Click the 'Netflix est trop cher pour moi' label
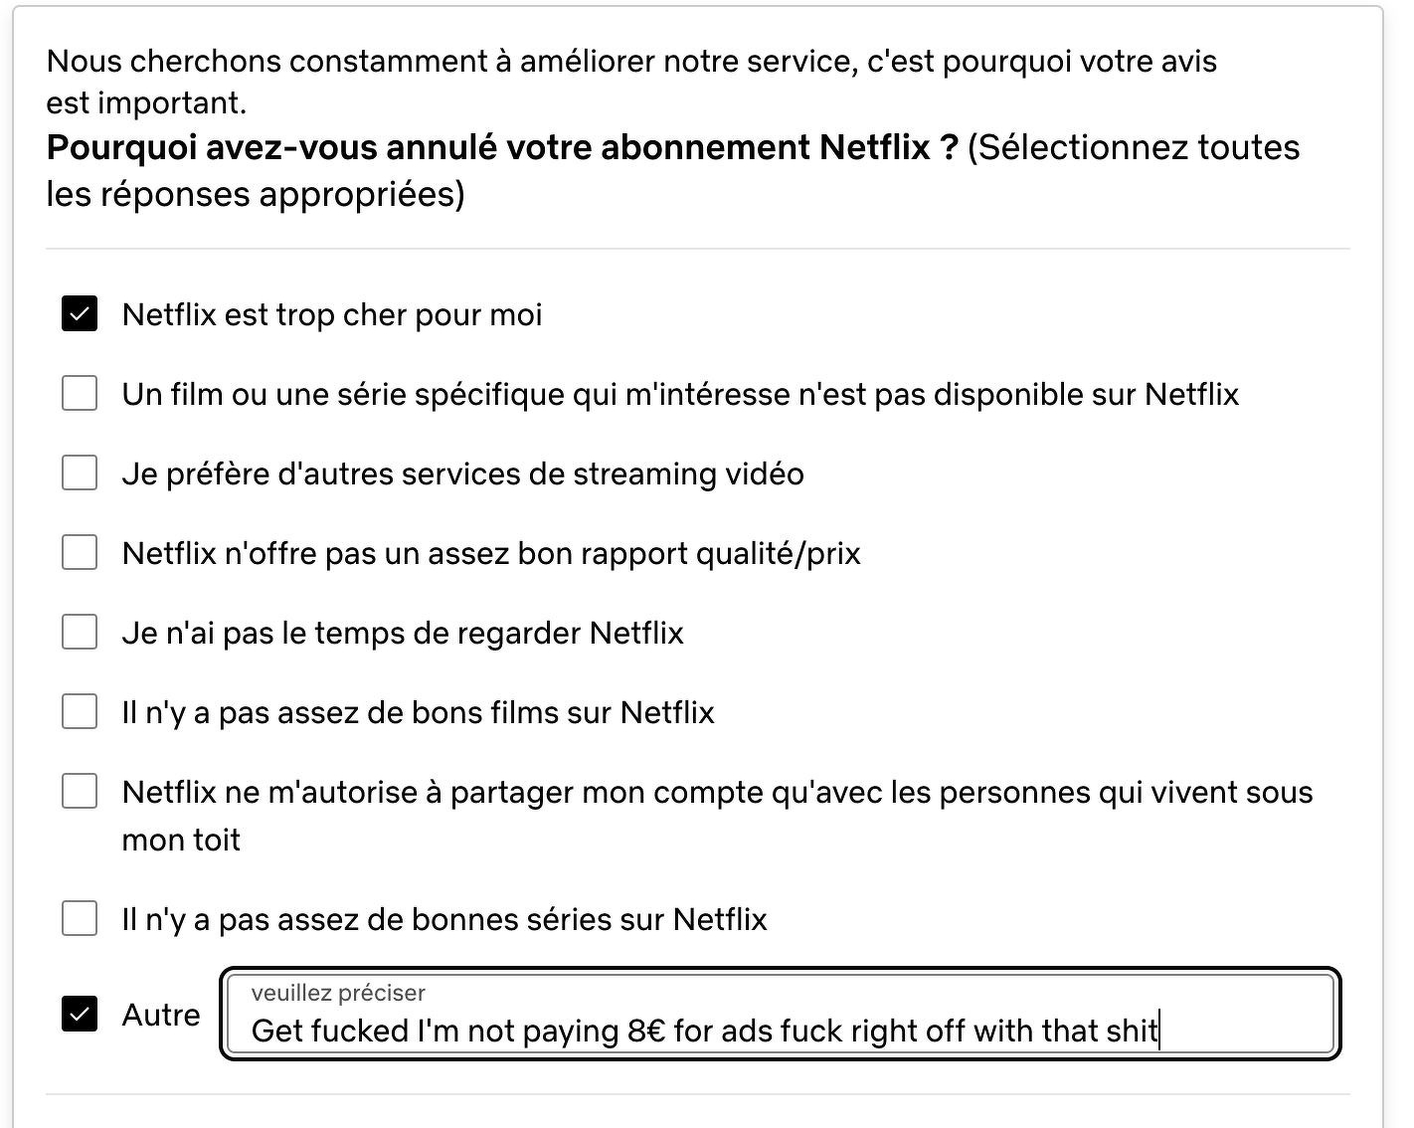The height and width of the screenshot is (1128, 1414). point(332,315)
